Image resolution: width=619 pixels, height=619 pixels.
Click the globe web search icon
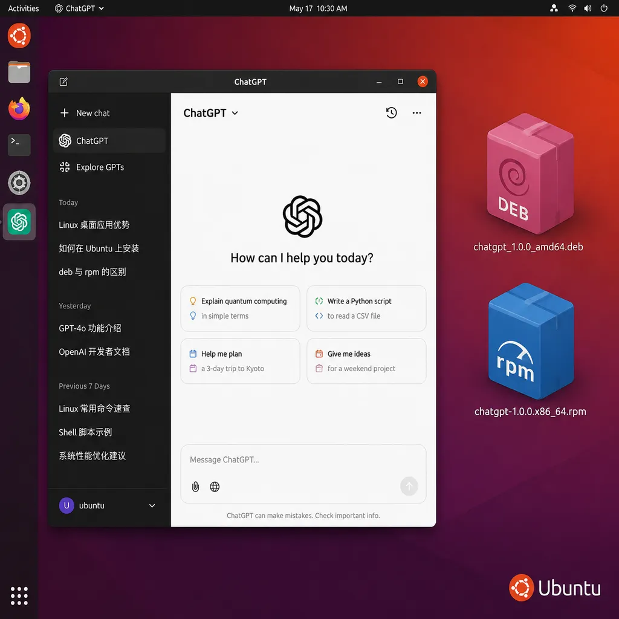tap(215, 487)
